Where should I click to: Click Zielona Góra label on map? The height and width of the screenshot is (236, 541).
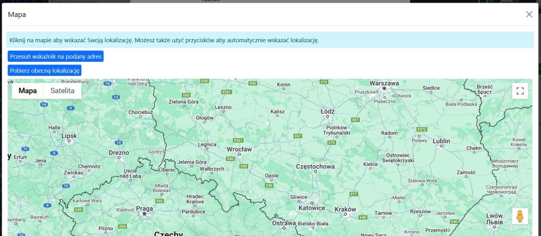point(183,102)
